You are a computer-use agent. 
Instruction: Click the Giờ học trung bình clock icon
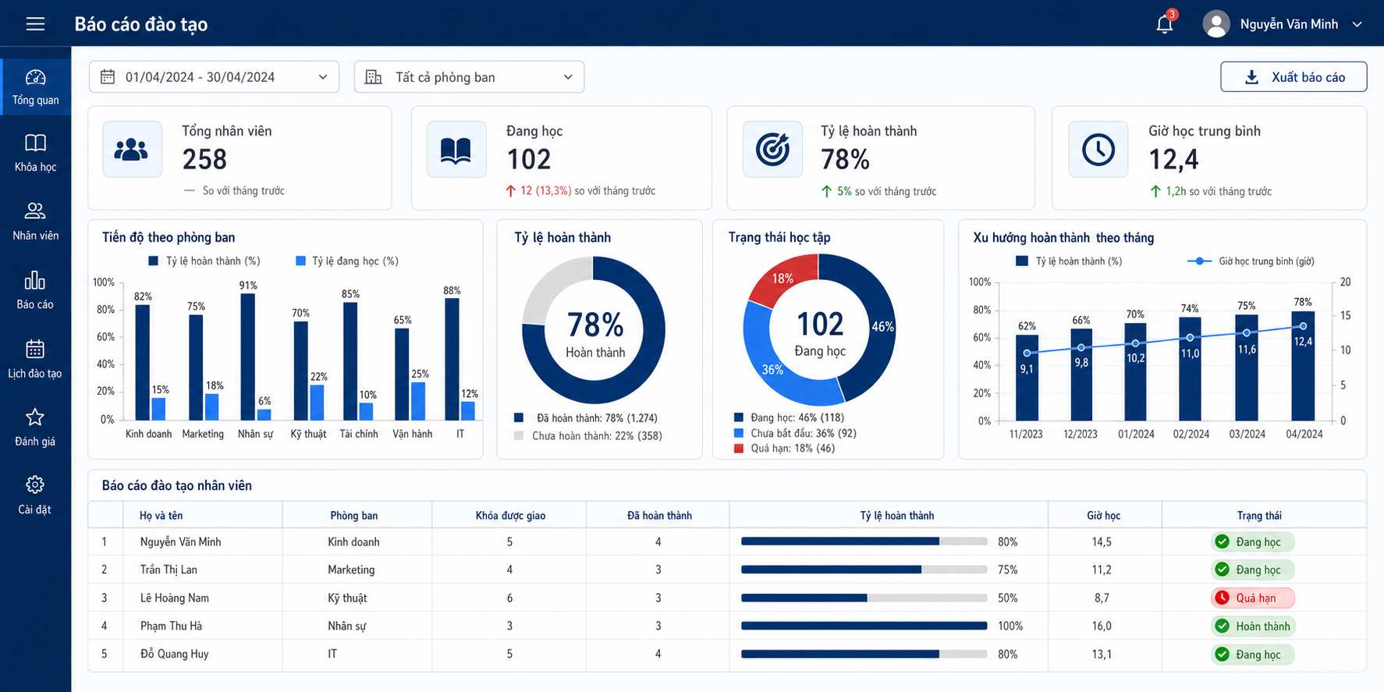pos(1098,149)
